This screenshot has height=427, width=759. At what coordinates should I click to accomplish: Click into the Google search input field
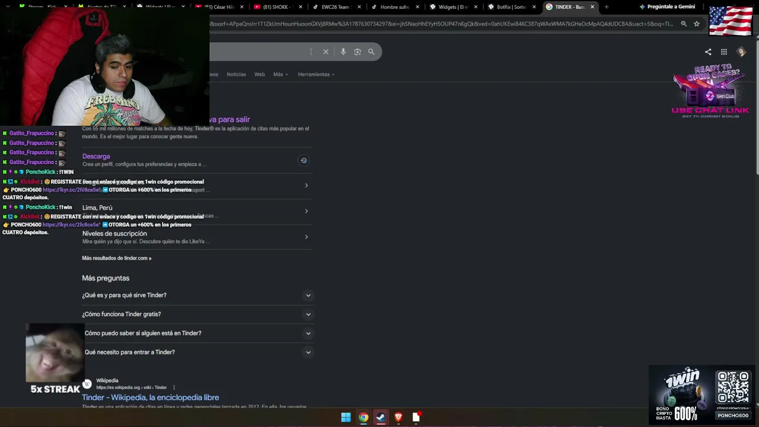(x=261, y=52)
